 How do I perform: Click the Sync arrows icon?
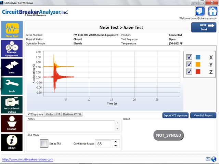tap(12, 67)
